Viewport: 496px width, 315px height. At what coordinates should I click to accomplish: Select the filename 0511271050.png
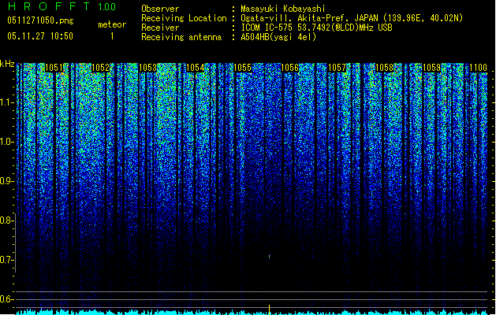40,20
